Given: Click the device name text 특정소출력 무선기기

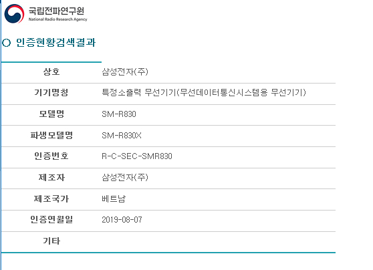Looking at the screenshot, I should click(139, 92).
